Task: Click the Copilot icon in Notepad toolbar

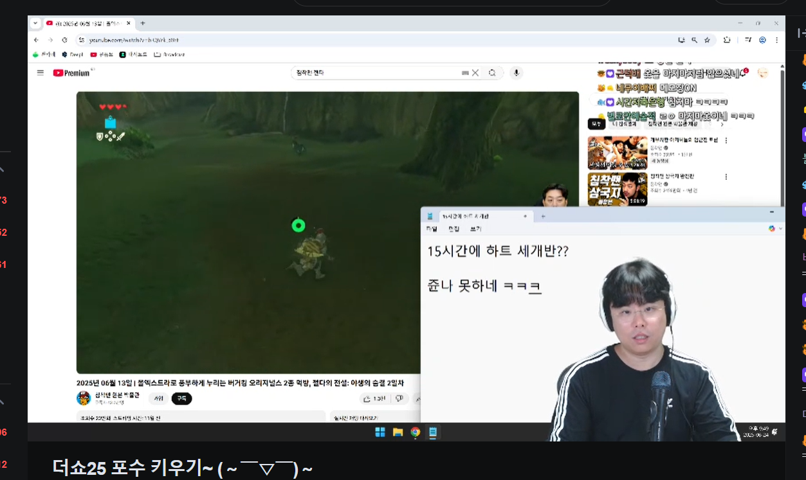Action: coord(772,229)
